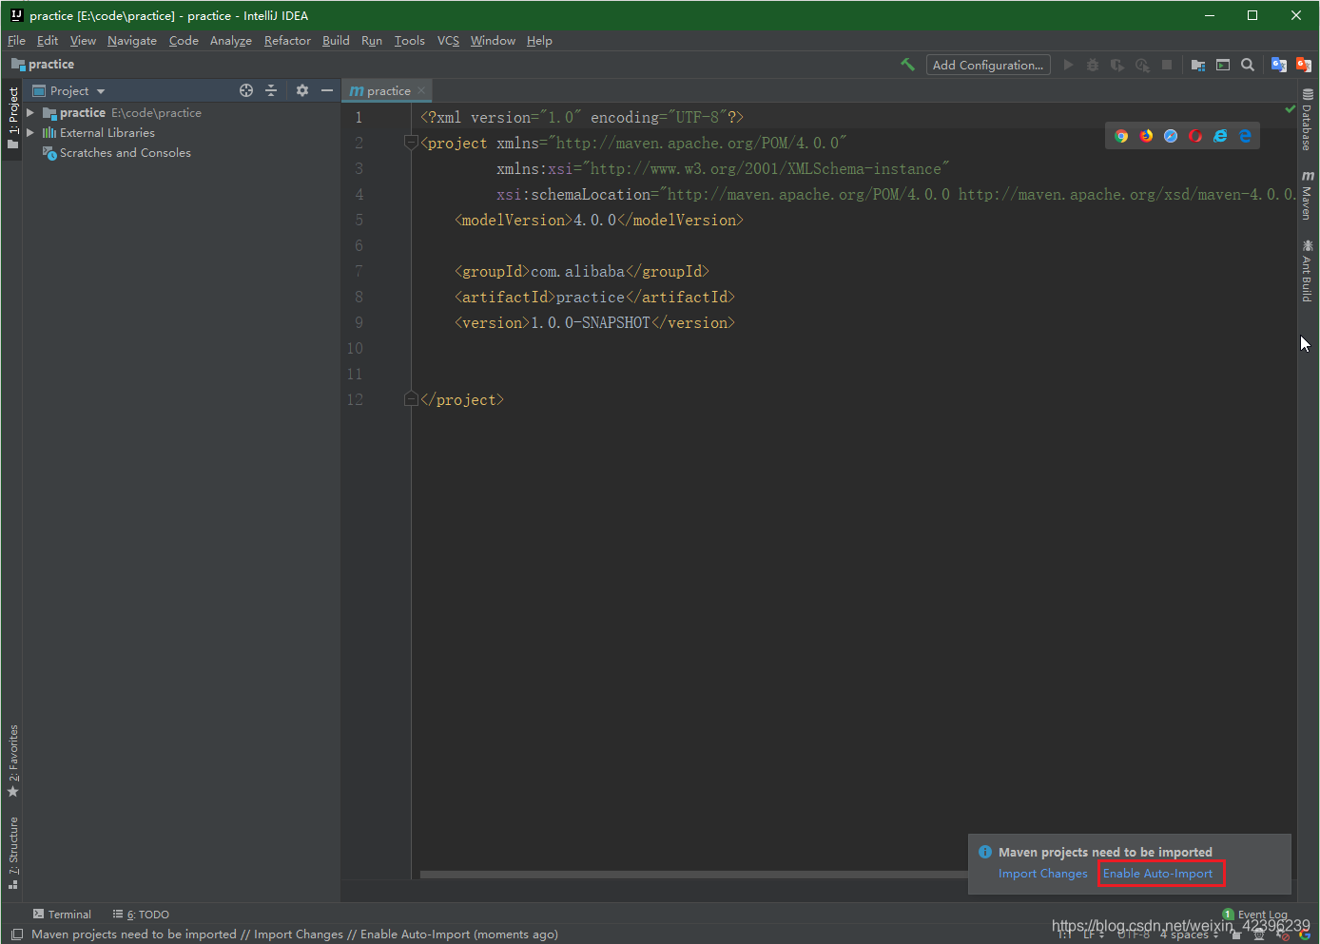Screen dimensions: 1320x944
Task: Open the VCS menu
Action: coord(448,40)
